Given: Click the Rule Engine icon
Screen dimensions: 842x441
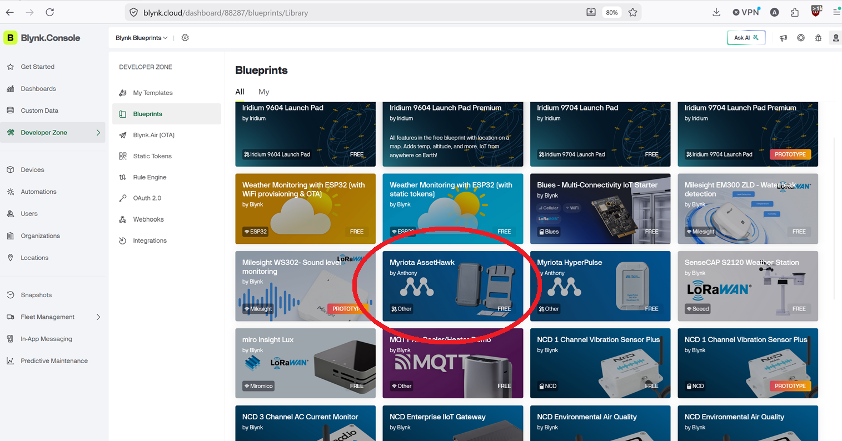Looking at the screenshot, I should [123, 177].
